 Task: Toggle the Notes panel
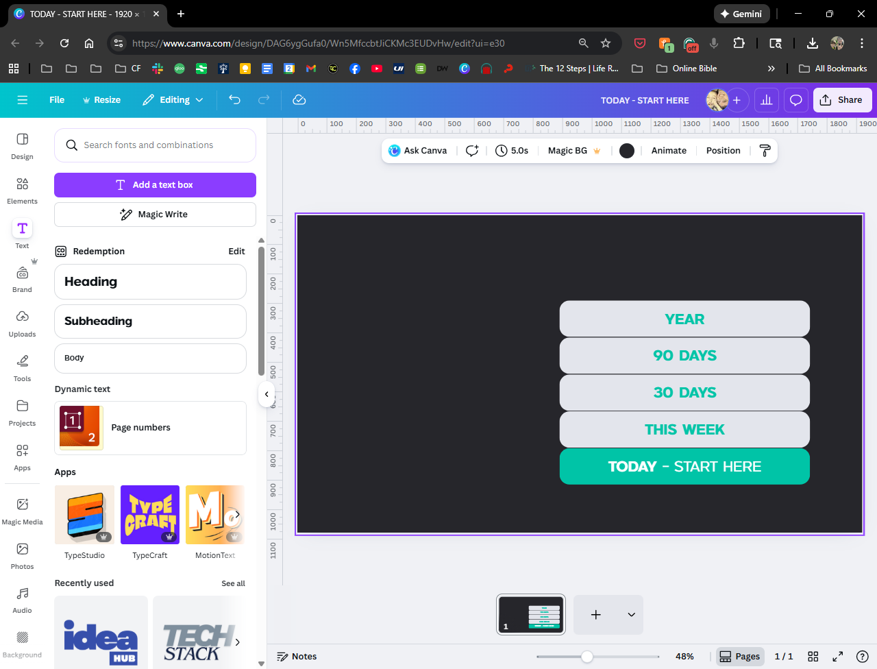297,656
